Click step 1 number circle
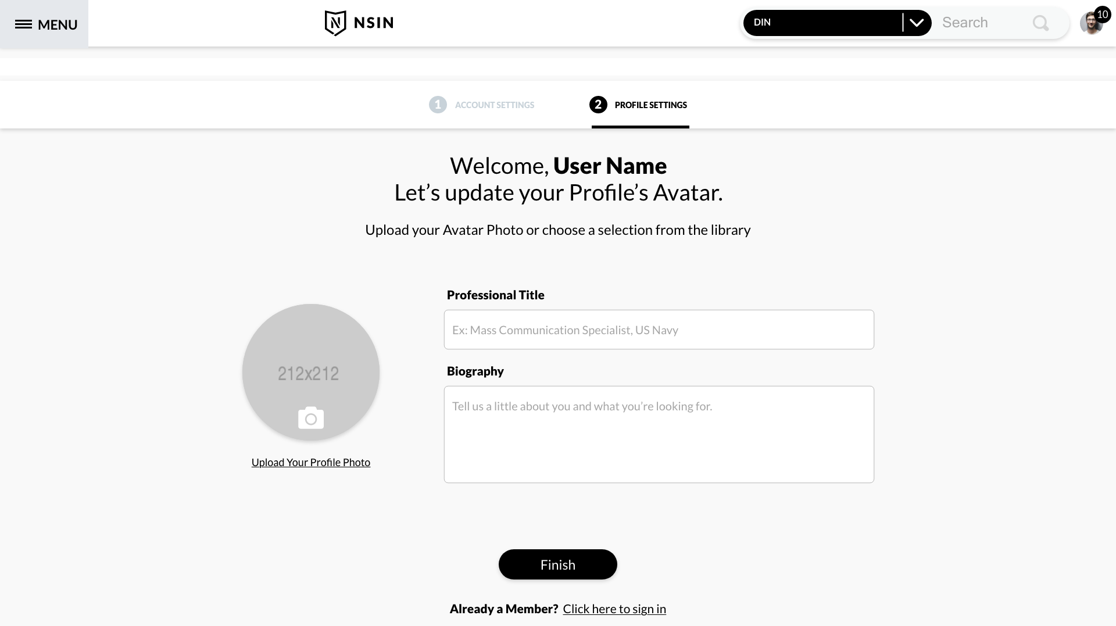The height and width of the screenshot is (626, 1116). coord(438,105)
